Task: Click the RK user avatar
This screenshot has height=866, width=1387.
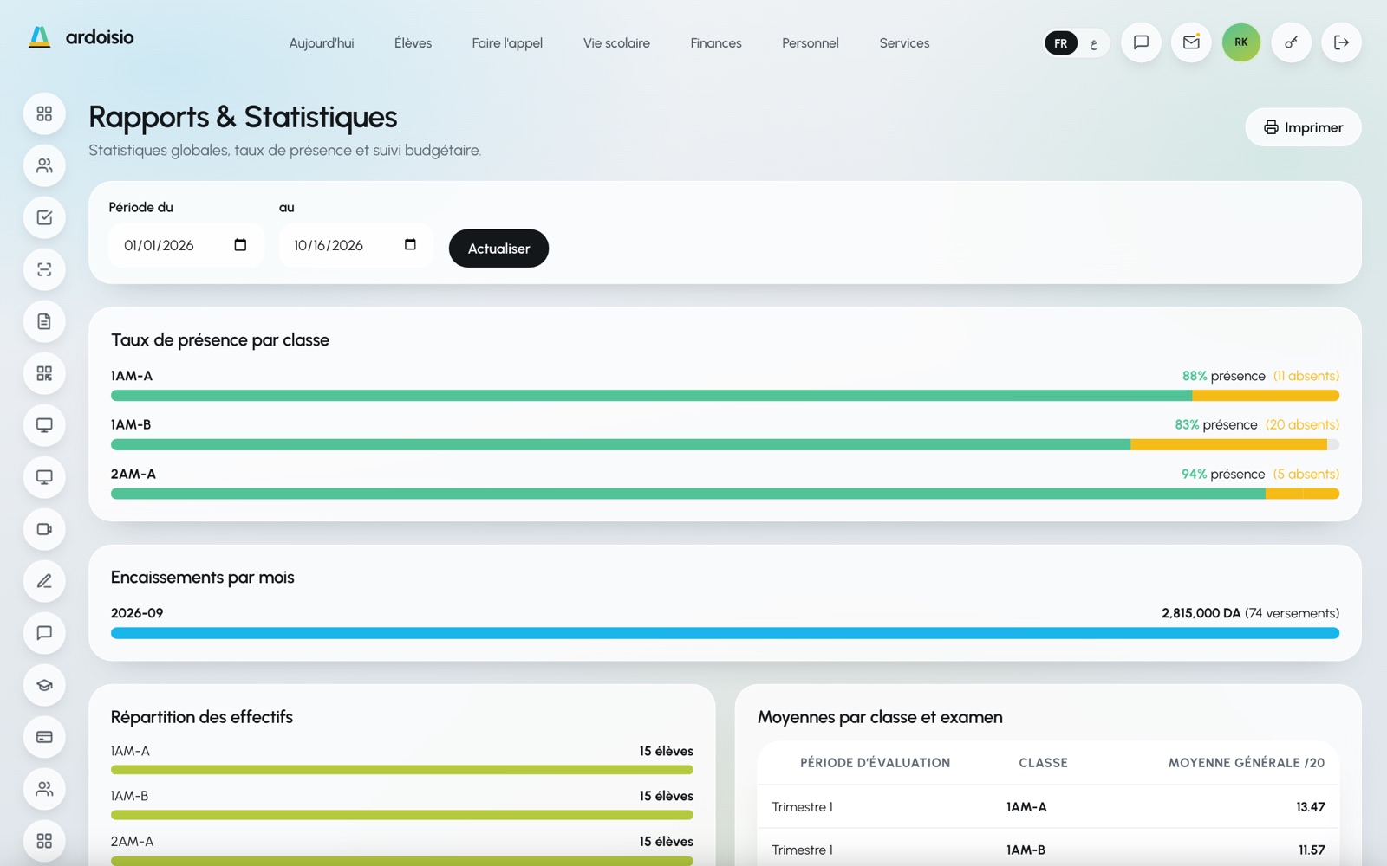Action: (x=1241, y=42)
